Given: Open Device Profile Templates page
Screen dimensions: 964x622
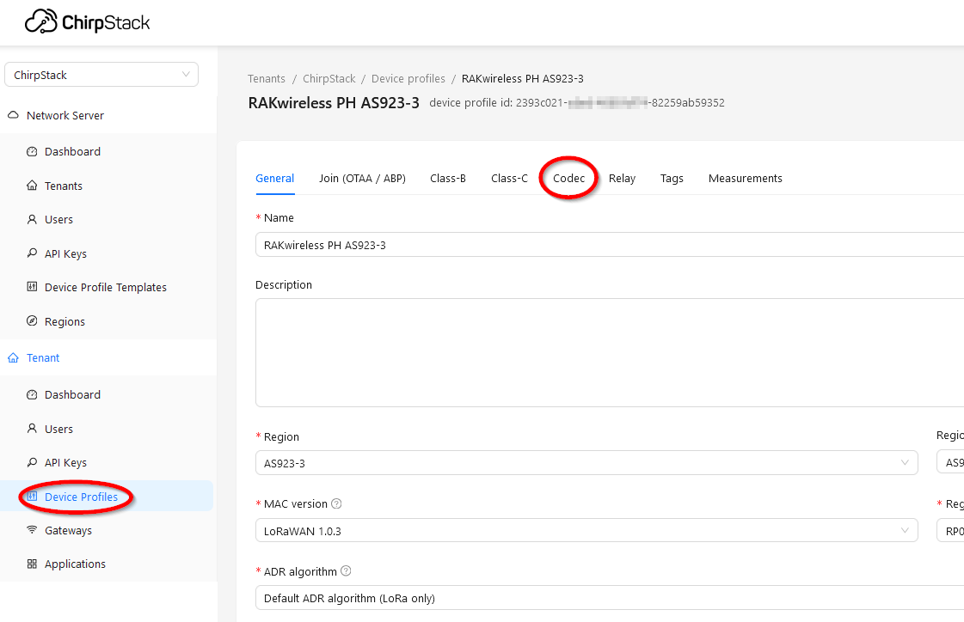Looking at the screenshot, I should tap(105, 288).
